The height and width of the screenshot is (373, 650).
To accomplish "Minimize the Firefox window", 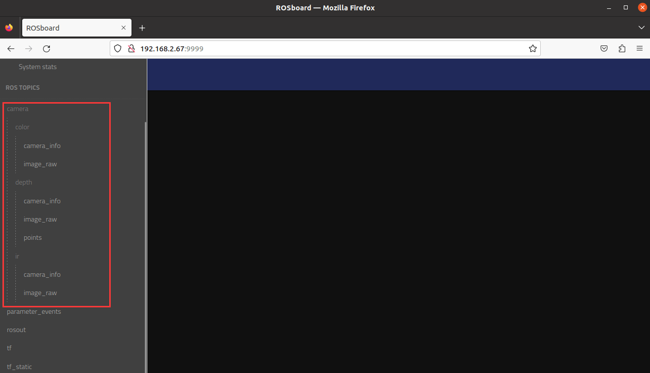I will tap(609, 7).
